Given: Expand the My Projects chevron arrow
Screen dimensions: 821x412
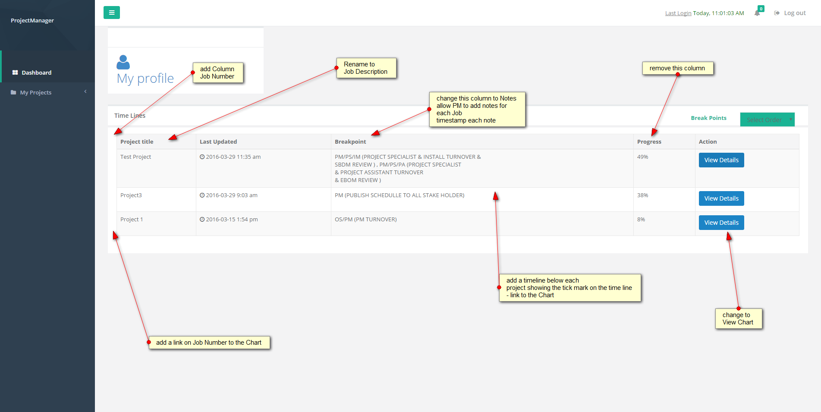Looking at the screenshot, I should point(85,91).
